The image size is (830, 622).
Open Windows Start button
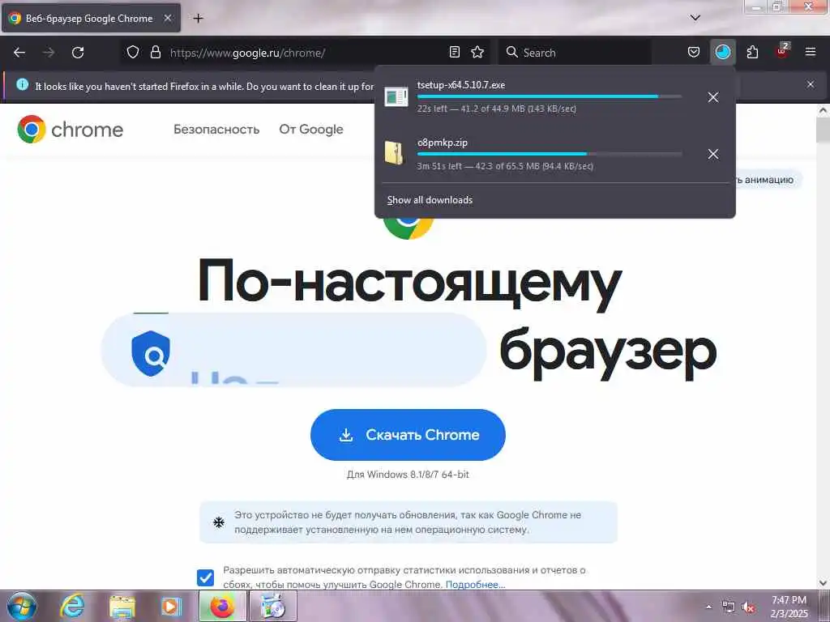pos(22,606)
